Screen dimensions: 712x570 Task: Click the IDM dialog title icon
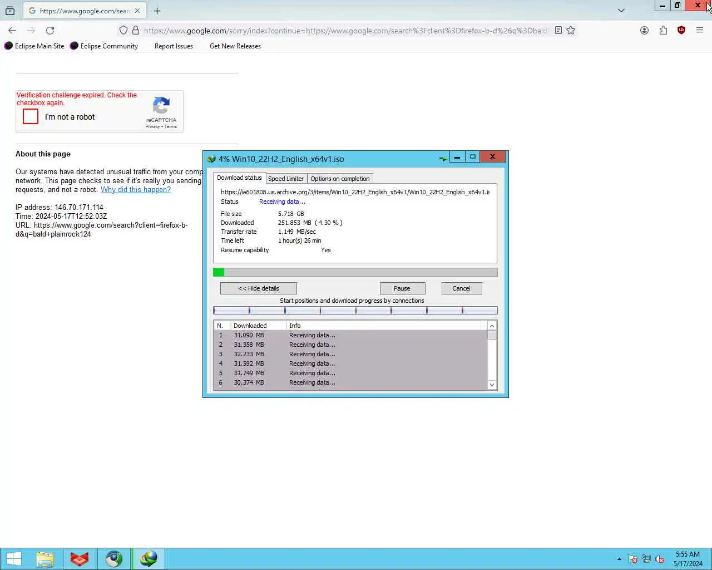[x=211, y=159]
